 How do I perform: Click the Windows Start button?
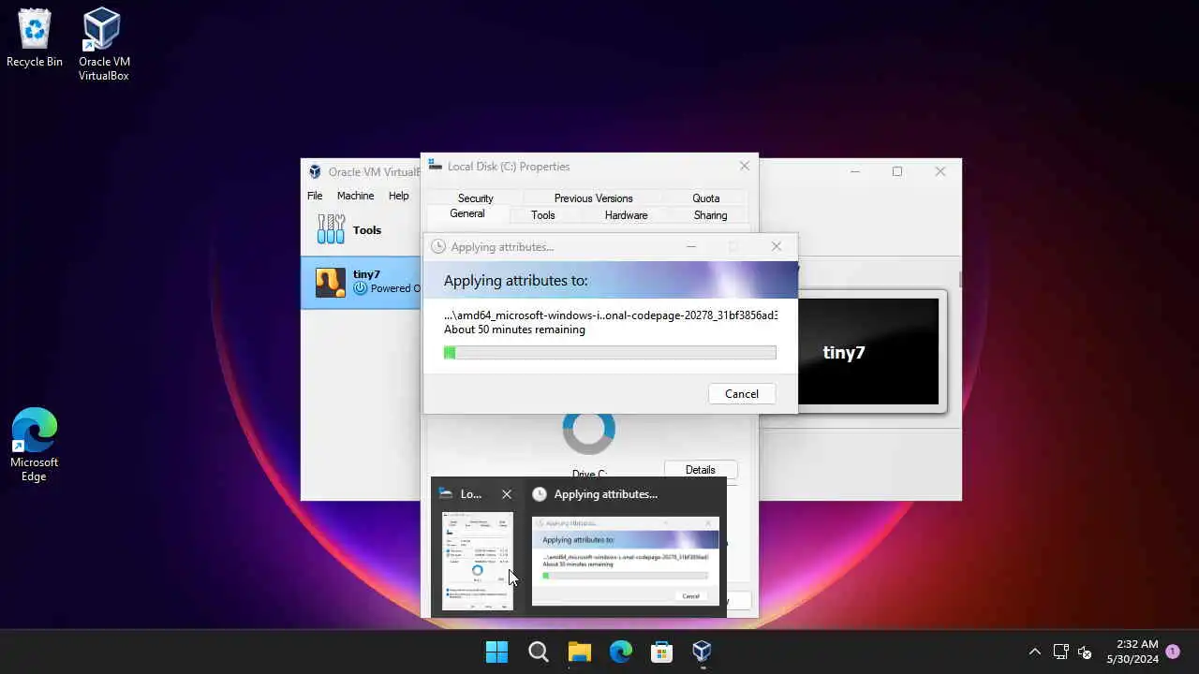click(x=496, y=652)
